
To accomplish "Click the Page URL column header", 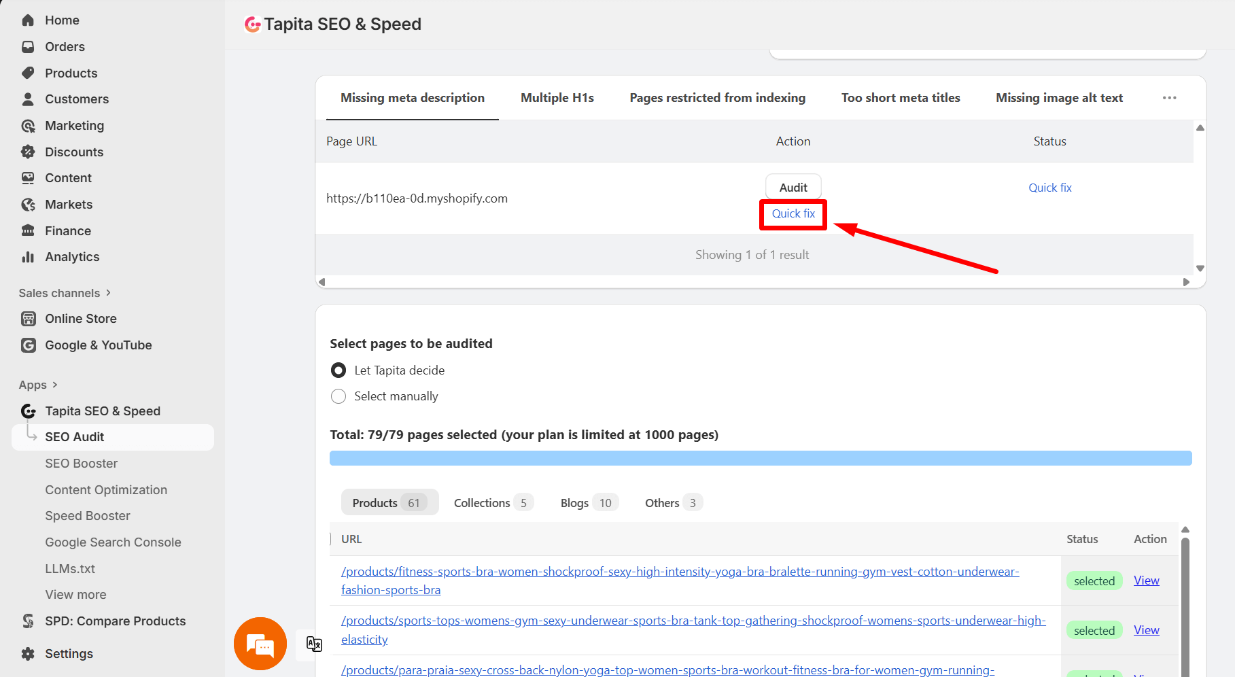I will (351, 141).
